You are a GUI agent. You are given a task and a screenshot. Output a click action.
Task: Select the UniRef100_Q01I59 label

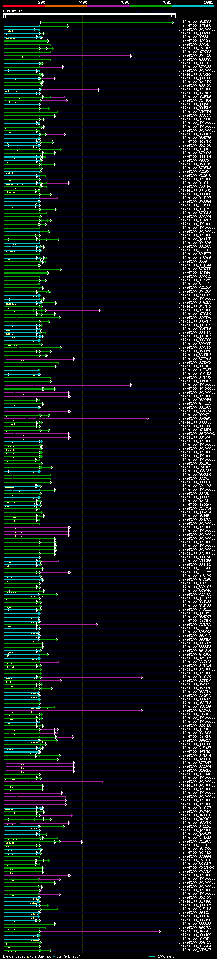195,82
